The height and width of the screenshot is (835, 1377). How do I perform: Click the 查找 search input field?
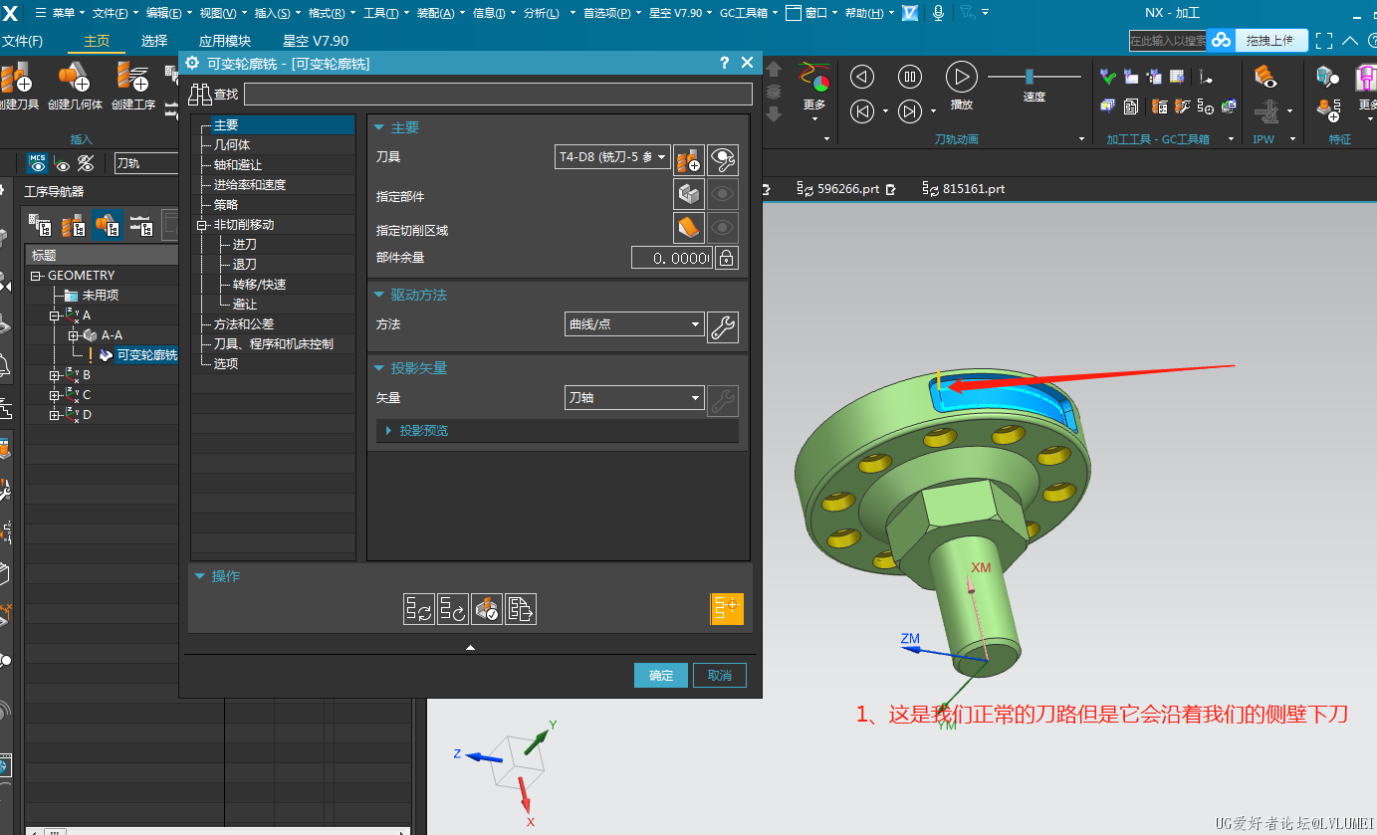(x=498, y=95)
